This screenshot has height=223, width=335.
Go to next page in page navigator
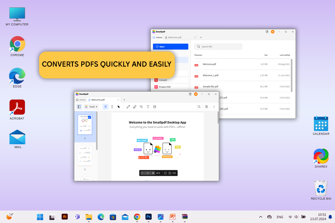[153, 173]
